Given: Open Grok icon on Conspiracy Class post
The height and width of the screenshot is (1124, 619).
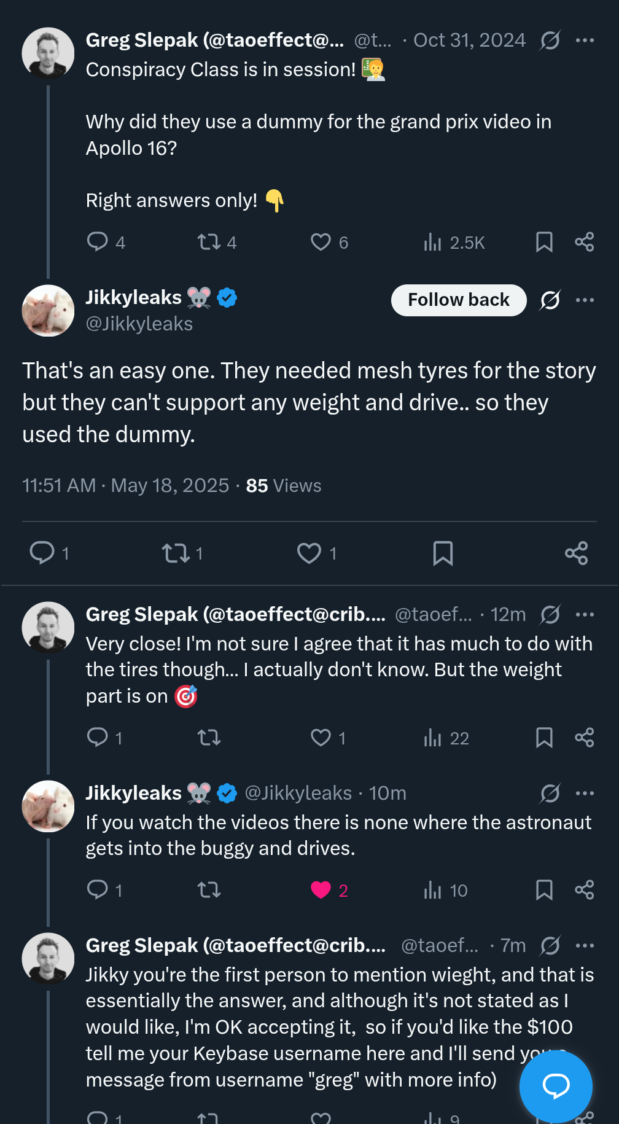Looking at the screenshot, I should (550, 41).
